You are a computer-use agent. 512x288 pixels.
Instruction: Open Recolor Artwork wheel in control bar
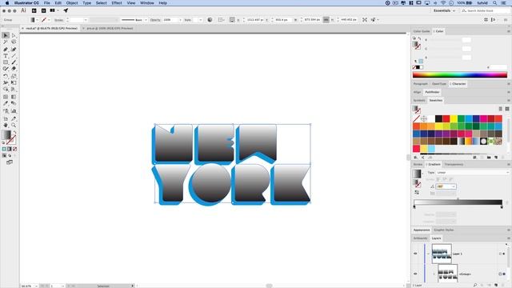210,20
